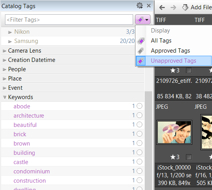This screenshot has width=212, height=190.
Task: Select the architecture keyword tag
Action: point(29,116)
